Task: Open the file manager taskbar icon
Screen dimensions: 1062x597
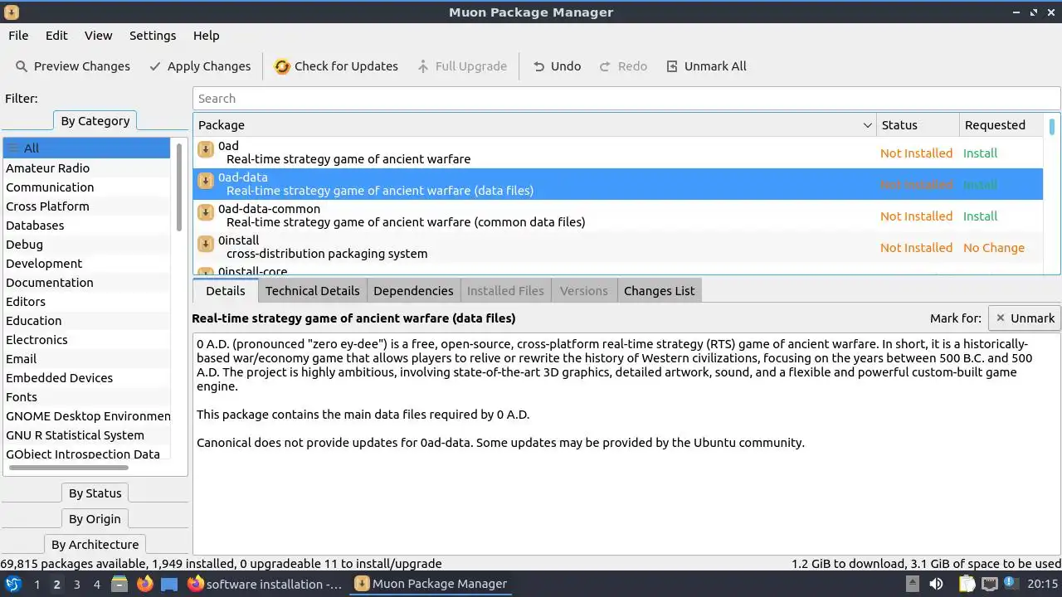Action: coord(119,584)
